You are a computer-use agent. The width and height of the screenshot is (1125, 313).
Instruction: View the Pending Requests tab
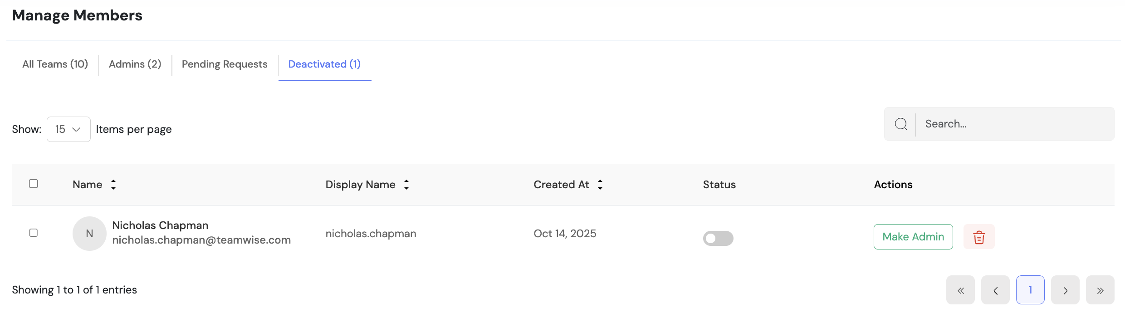[x=225, y=64]
